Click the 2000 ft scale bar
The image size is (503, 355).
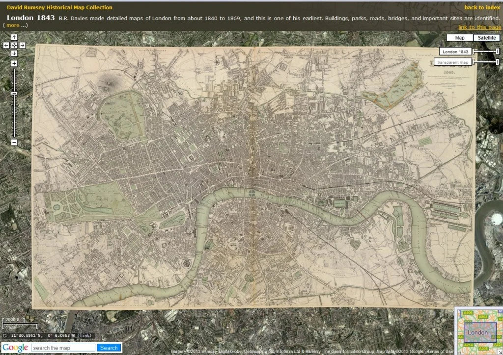[x=20, y=323]
